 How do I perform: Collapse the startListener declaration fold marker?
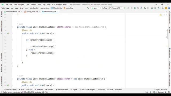[x=12, y=27]
